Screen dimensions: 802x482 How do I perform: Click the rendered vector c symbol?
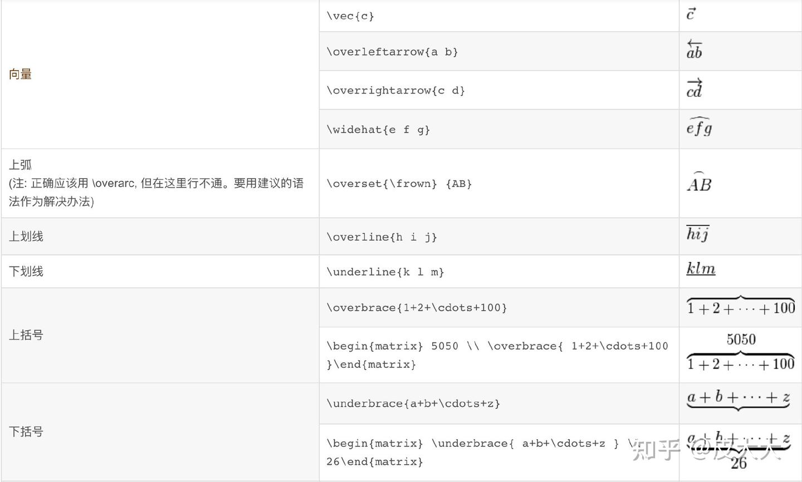click(691, 14)
